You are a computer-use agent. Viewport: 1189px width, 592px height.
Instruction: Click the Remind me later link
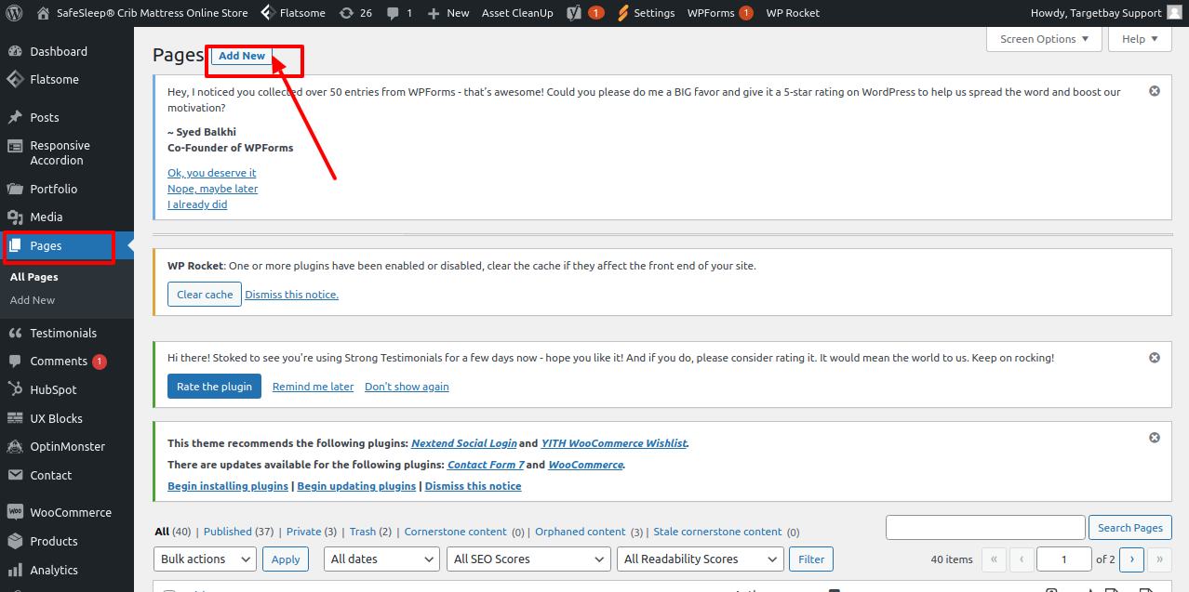tap(313, 387)
